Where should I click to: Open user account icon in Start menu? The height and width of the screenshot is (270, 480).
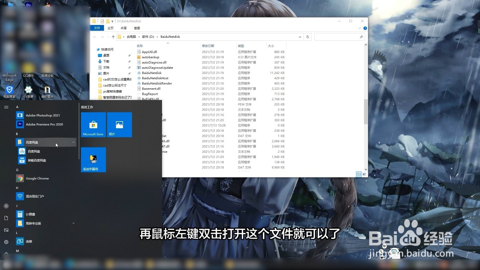point(6,206)
